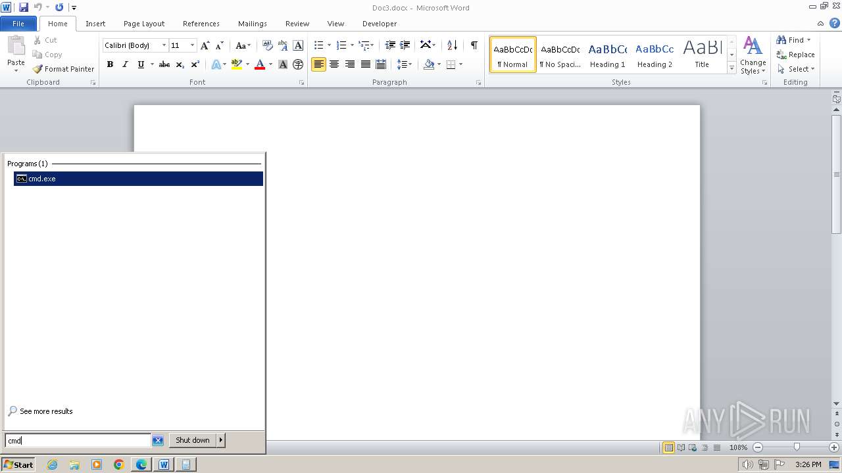Clear the Start menu search box
Image resolution: width=842 pixels, height=473 pixels.
click(158, 441)
